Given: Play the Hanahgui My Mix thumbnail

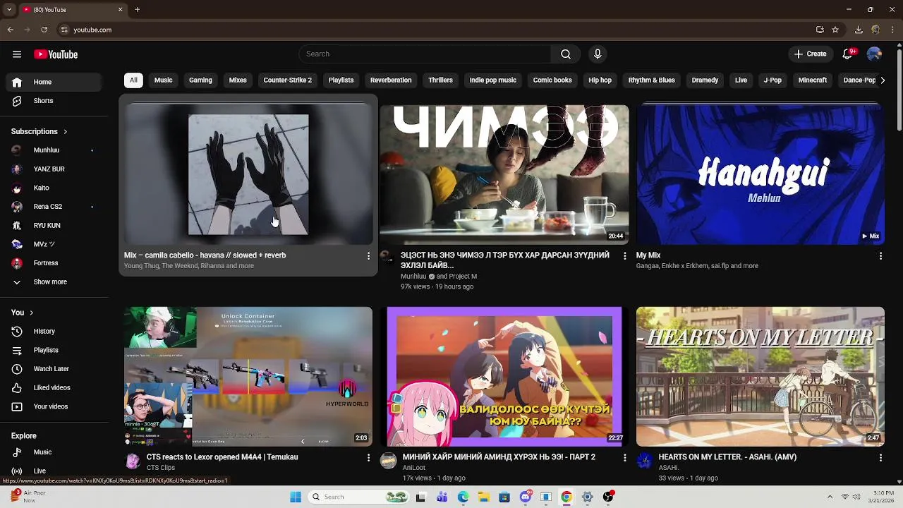Looking at the screenshot, I should coord(760,175).
